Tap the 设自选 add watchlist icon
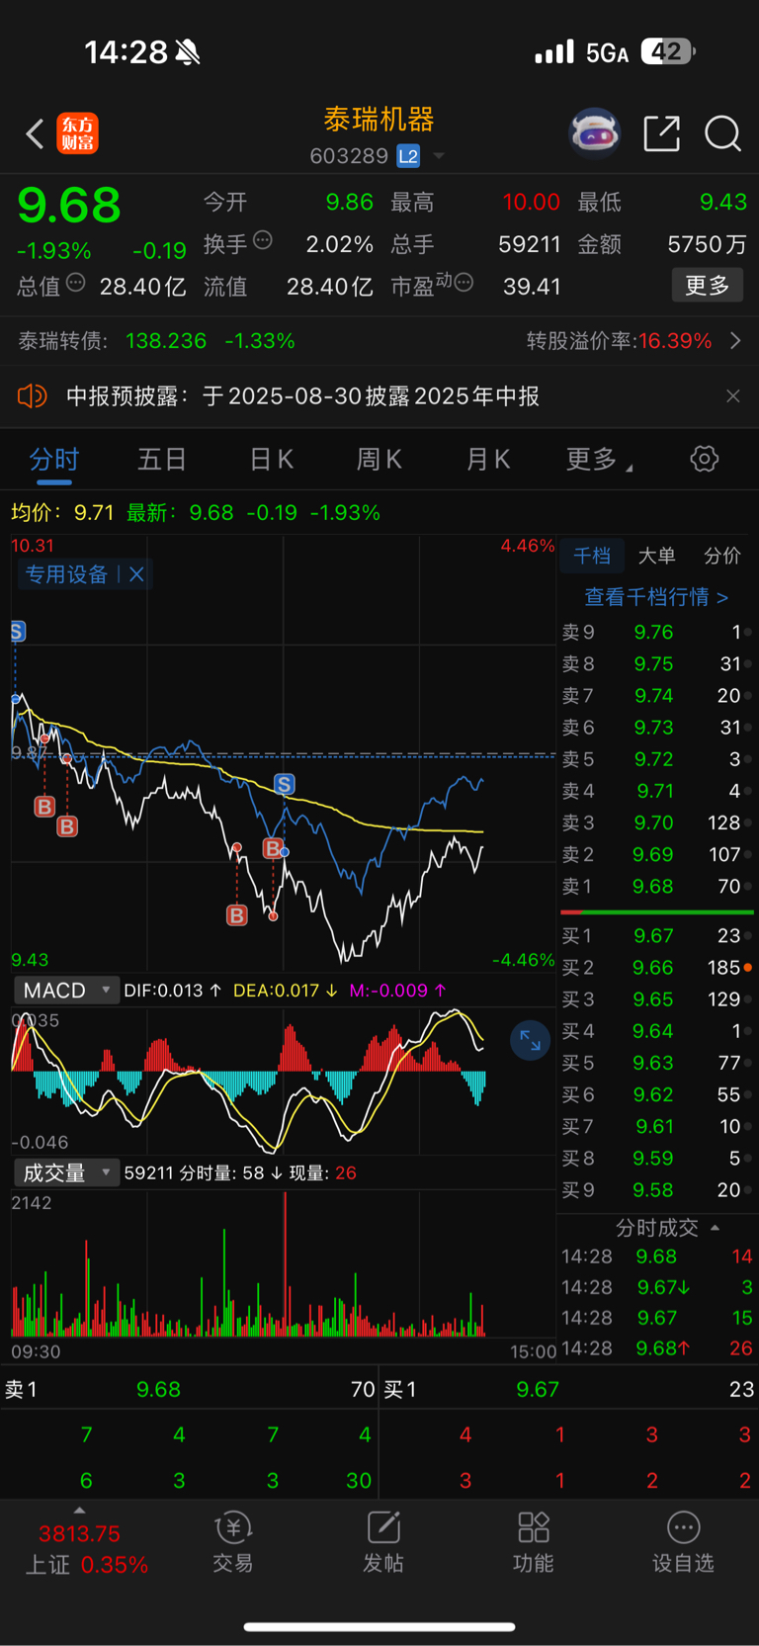Screen dimensions: 759x1646 683,1543
